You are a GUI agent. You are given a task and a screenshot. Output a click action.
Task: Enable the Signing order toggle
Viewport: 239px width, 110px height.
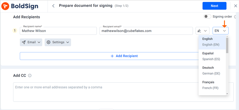(207, 16)
